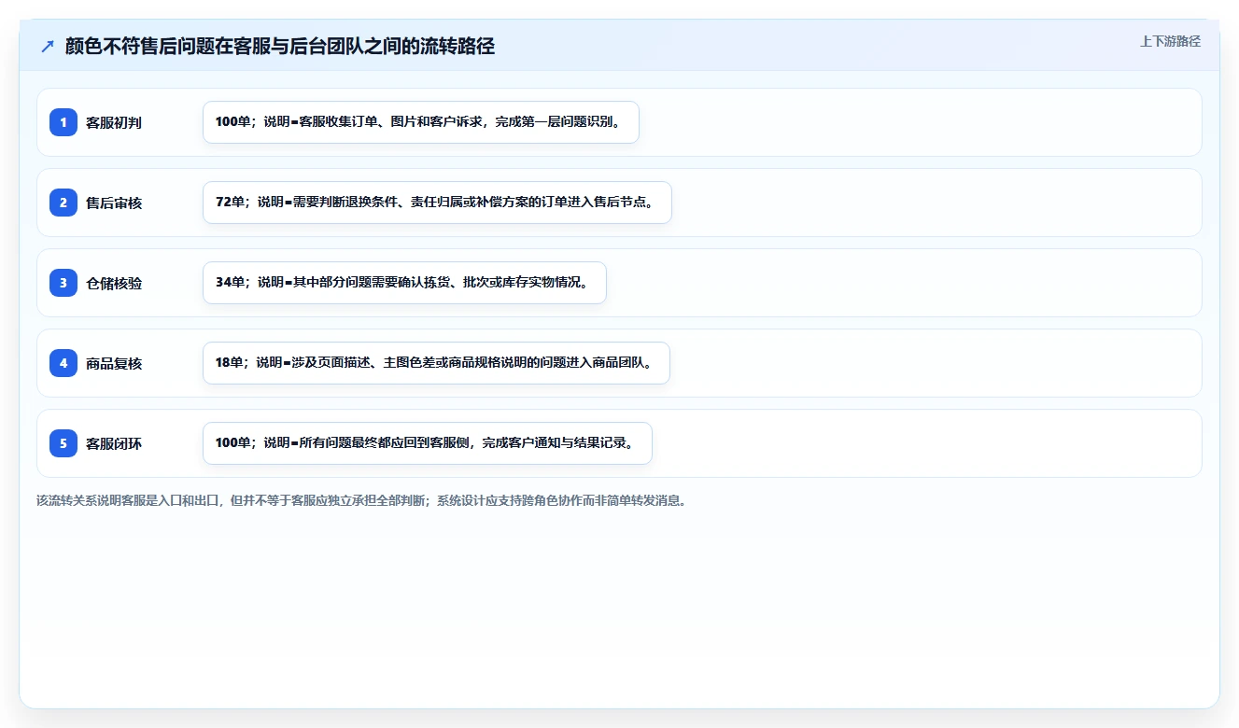The image size is (1239, 728).
Task: Click the 100单 所有问题最终 description box
Action: [x=428, y=443]
